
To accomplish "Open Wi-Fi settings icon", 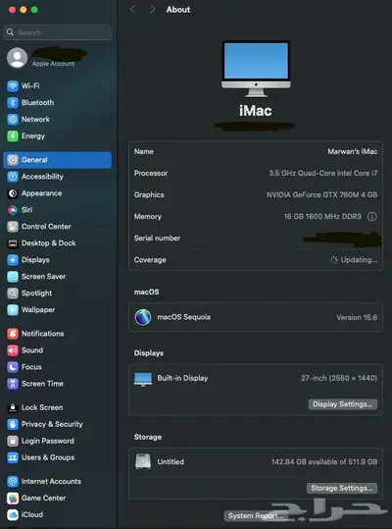I will click(x=13, y=86).
